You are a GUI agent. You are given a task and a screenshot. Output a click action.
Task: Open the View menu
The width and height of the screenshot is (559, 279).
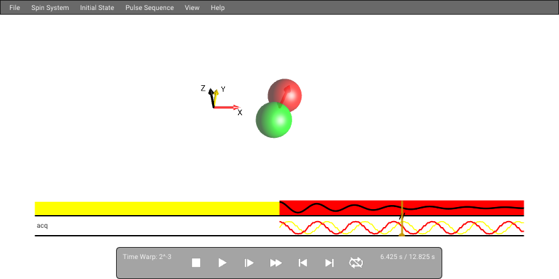point(192,7)
